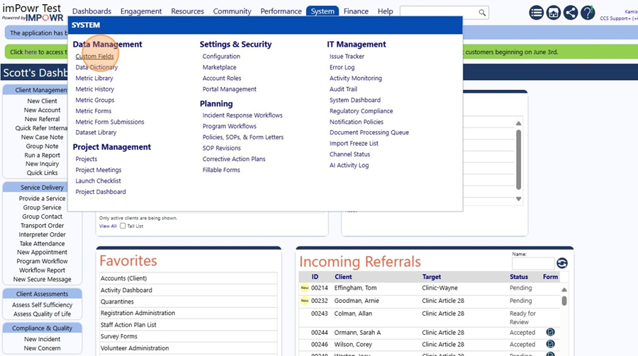Image resolution: width=638 pixels, height=356 pixels.
Task: Click New Incident sidebar link
Action: click(43, 339)
